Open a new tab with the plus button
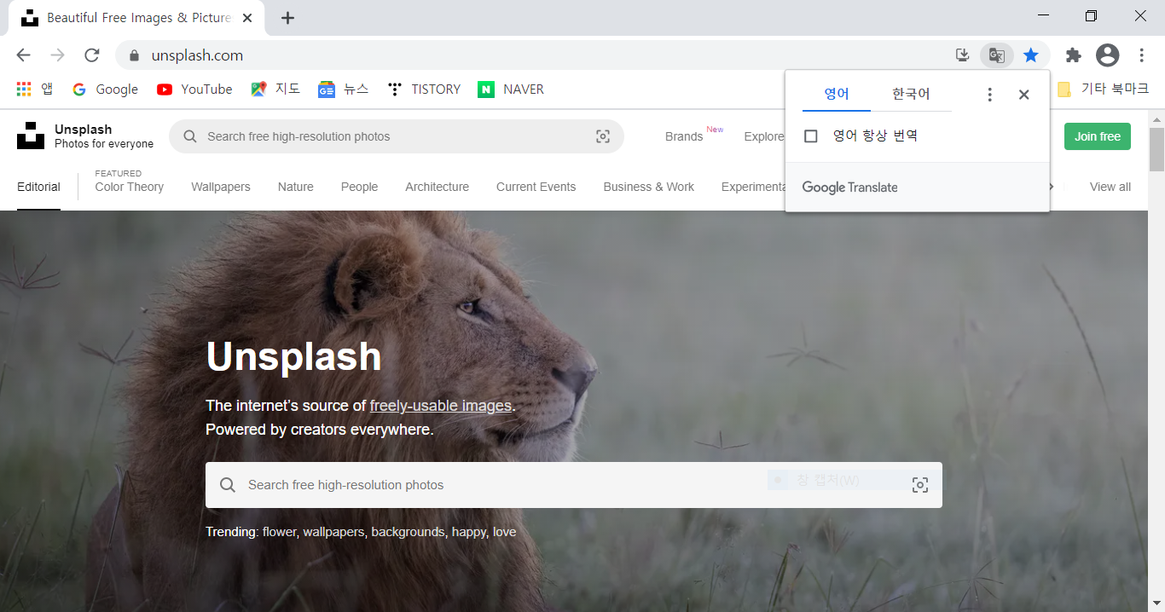Viewport: 1165px width, 612px height. tap(287, 18)
